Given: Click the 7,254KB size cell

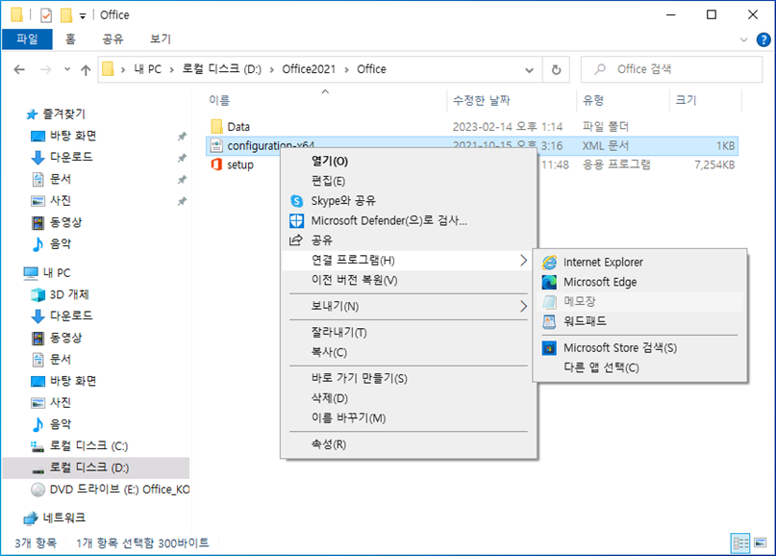Looking at the screenshot, I should 714,164.
